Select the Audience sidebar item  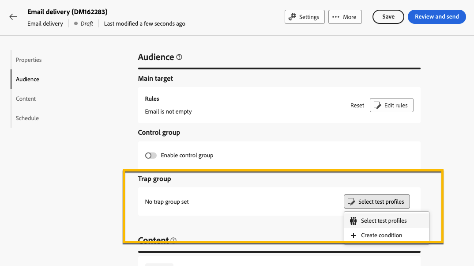[27, 79]
